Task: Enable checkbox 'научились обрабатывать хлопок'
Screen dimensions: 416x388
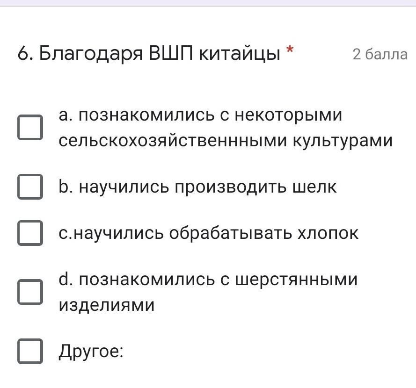Action: pos(30,233)
